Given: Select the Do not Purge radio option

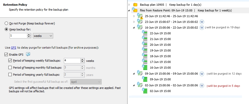Looking at the screenshot, I should pyautogui.click(x=7, y=23).
